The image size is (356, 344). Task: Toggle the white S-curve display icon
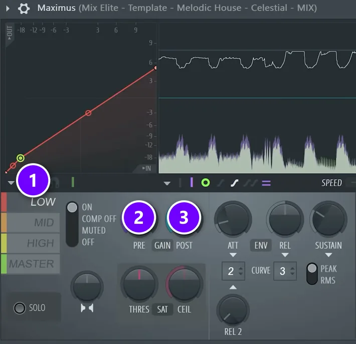click(x=234, y=183)
